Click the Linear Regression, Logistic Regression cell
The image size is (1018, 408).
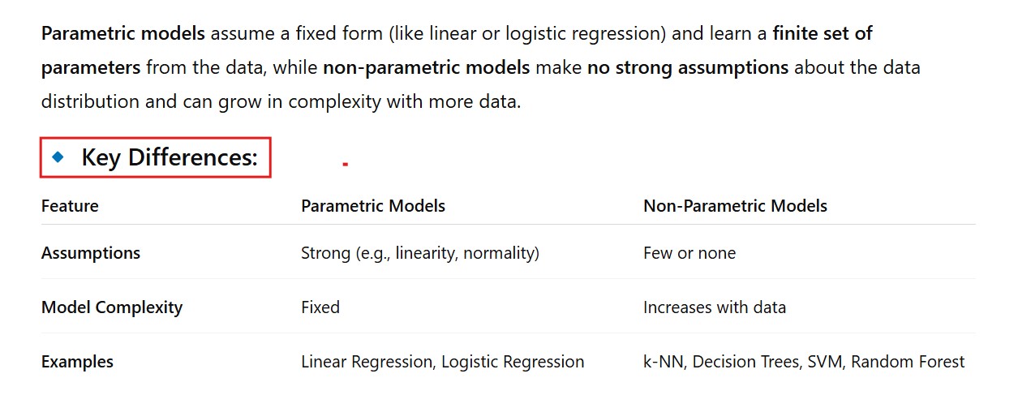[442, 362]
